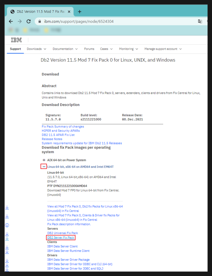Viewport: 212px width, 276px height.
Task: Click the Drivers subheading
Action: tap(52, 255)
